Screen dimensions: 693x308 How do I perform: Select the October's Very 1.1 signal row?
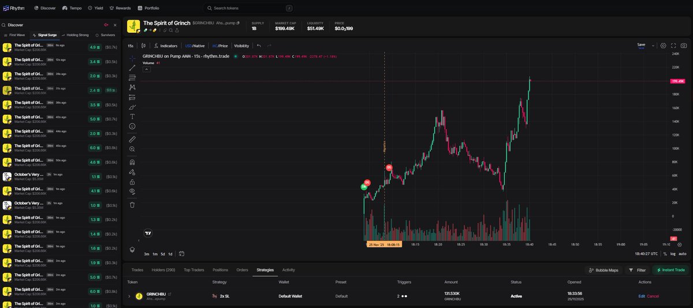[61, 176]
